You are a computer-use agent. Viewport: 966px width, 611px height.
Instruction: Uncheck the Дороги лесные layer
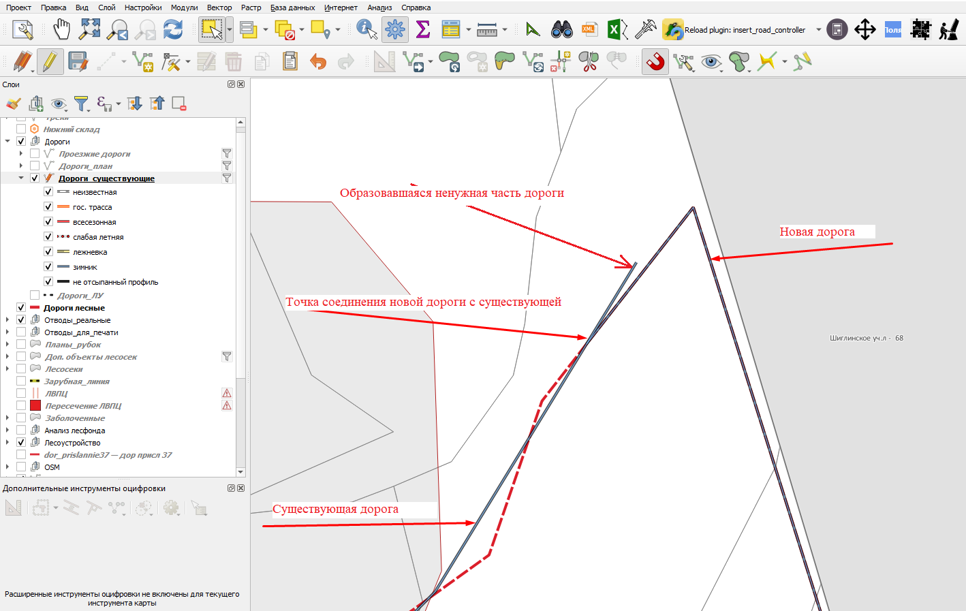pyautogui.click(x=21, y=307)
